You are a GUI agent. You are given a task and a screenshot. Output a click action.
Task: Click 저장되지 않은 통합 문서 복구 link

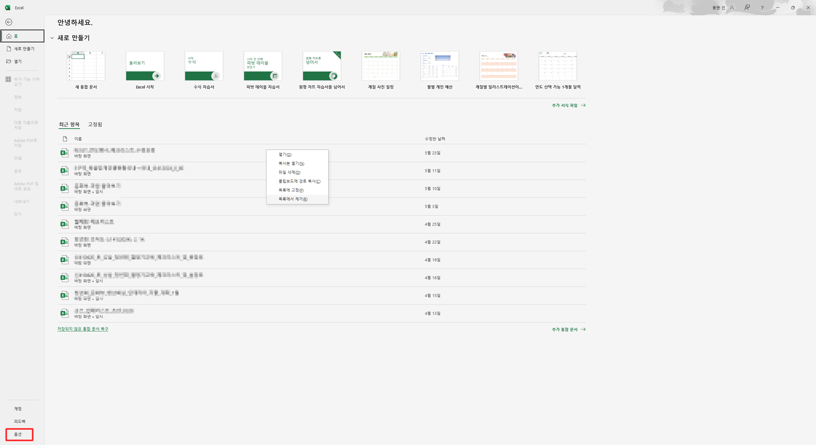pyautogui.click(x=83, y=329)
